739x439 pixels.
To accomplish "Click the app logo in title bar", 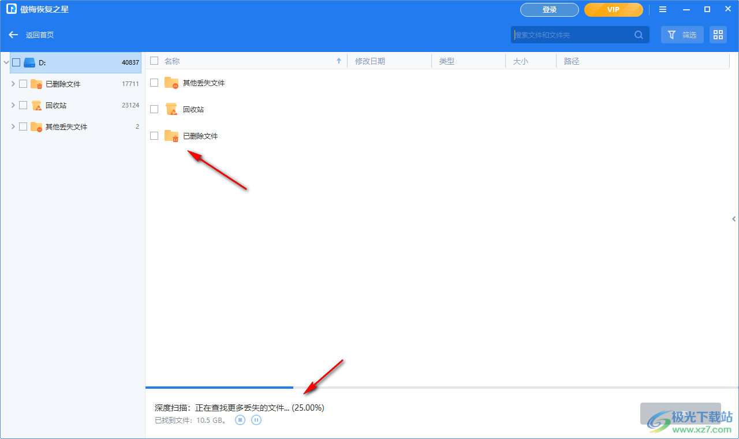I will pos(12,9).
